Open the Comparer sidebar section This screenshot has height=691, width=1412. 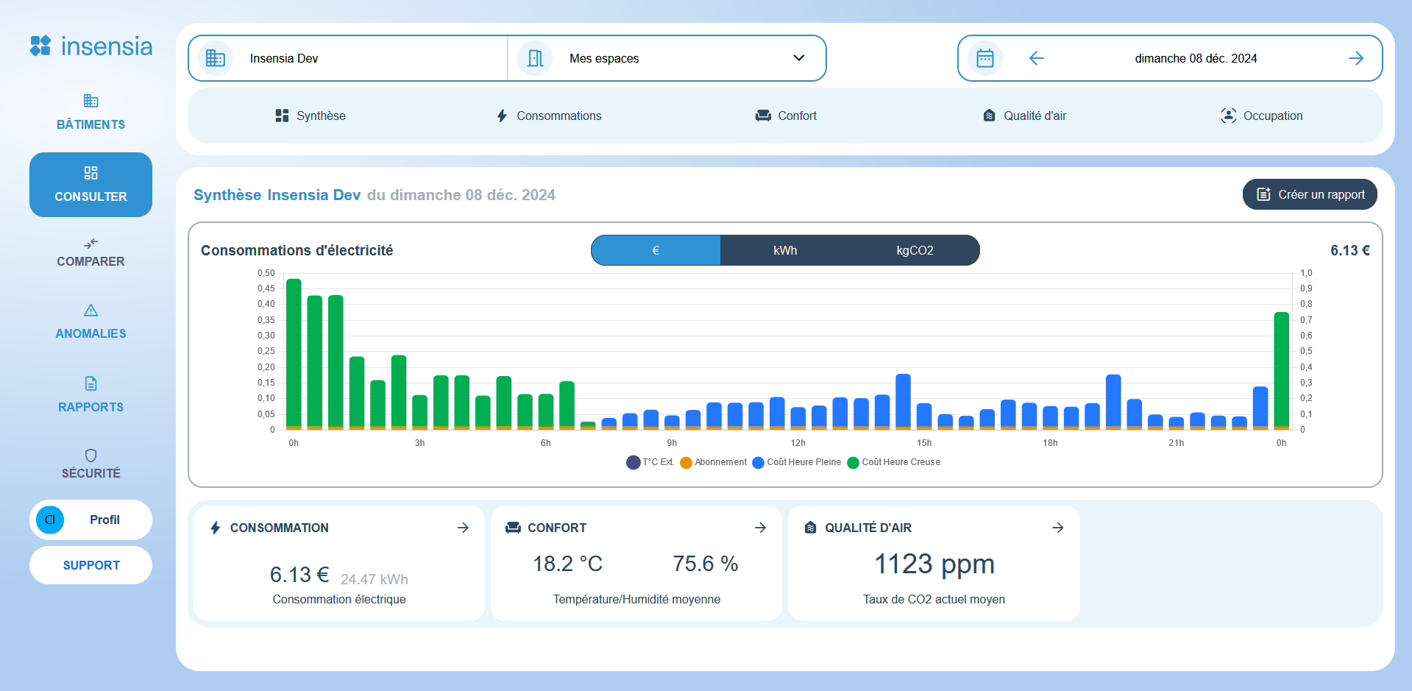tap(91, 252)
